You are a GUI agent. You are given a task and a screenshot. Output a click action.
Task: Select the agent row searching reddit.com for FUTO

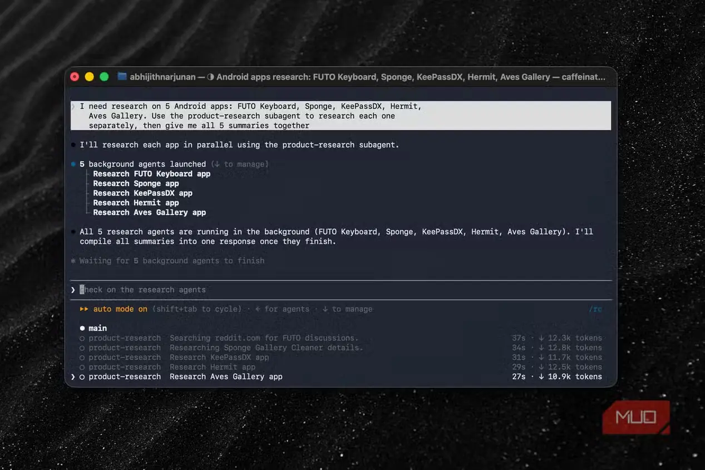click(x=341, y=338)
